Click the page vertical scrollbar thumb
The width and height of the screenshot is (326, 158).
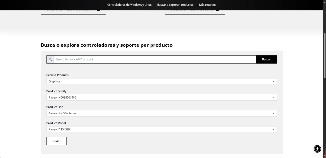pos(324,55)
